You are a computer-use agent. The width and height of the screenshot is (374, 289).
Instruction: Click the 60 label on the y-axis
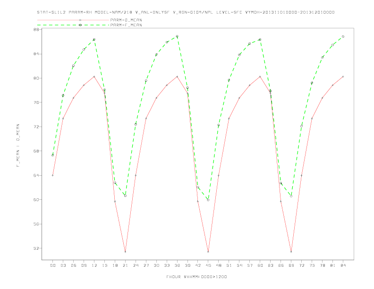[x=36, y=200]
